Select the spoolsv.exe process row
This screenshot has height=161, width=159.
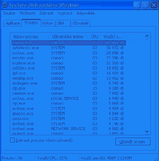[69, 114]
